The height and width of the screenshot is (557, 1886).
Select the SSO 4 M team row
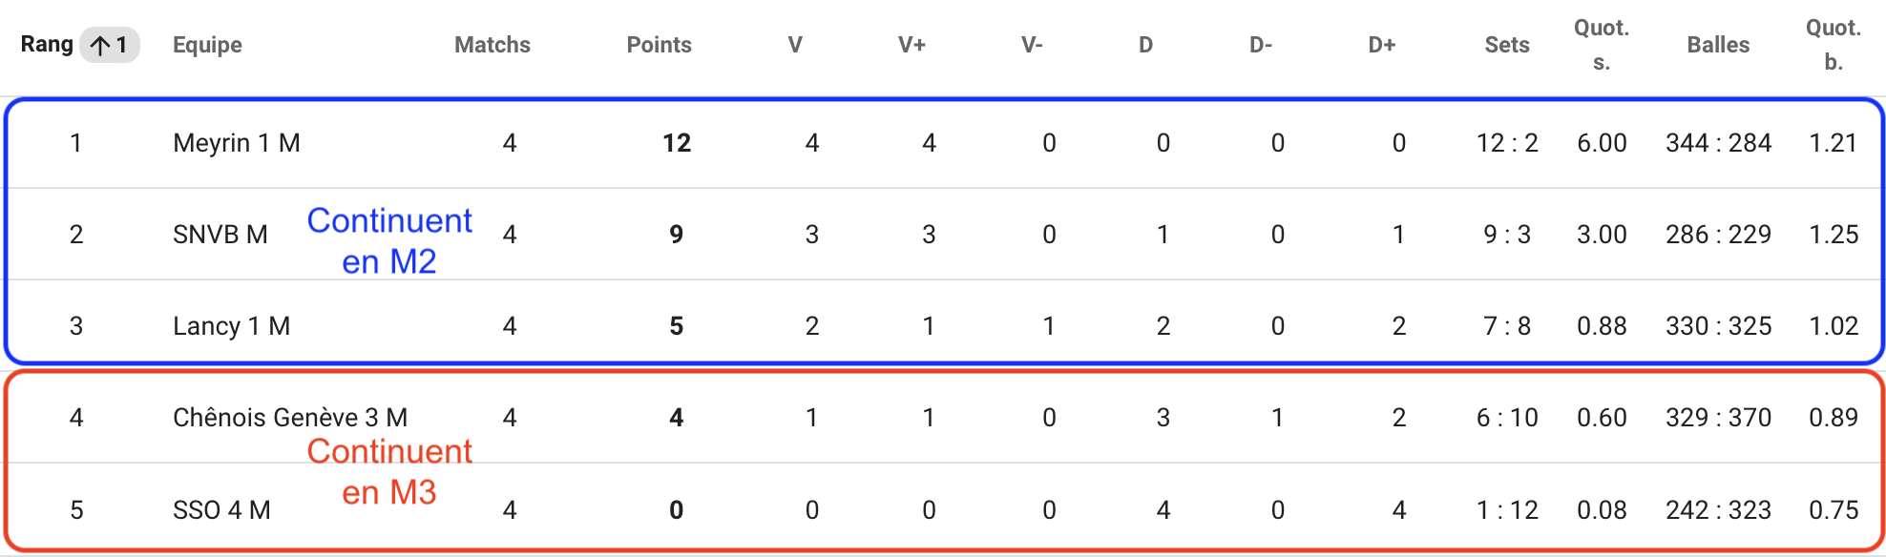(943, 509)
